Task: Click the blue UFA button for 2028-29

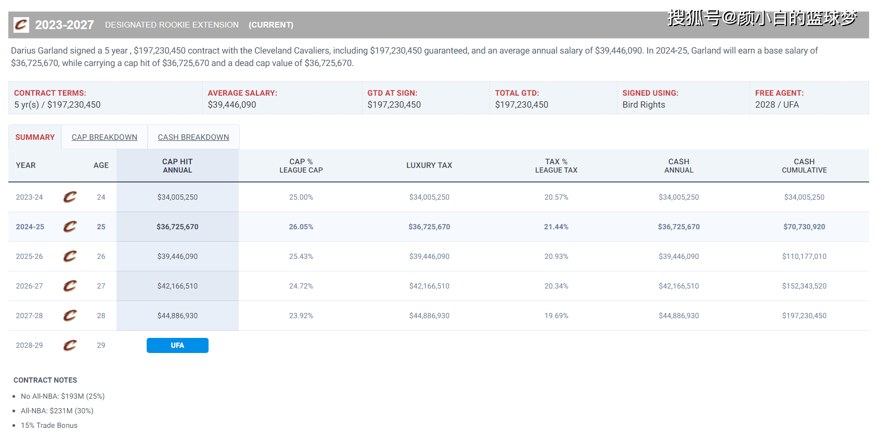Action: (177, 345)
